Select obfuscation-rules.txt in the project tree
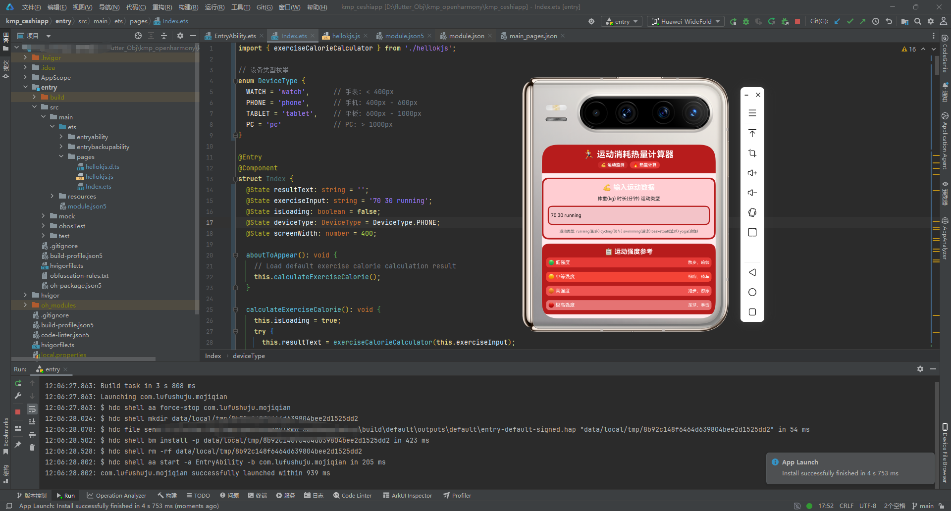951x511 pixels. pos(79,275)
